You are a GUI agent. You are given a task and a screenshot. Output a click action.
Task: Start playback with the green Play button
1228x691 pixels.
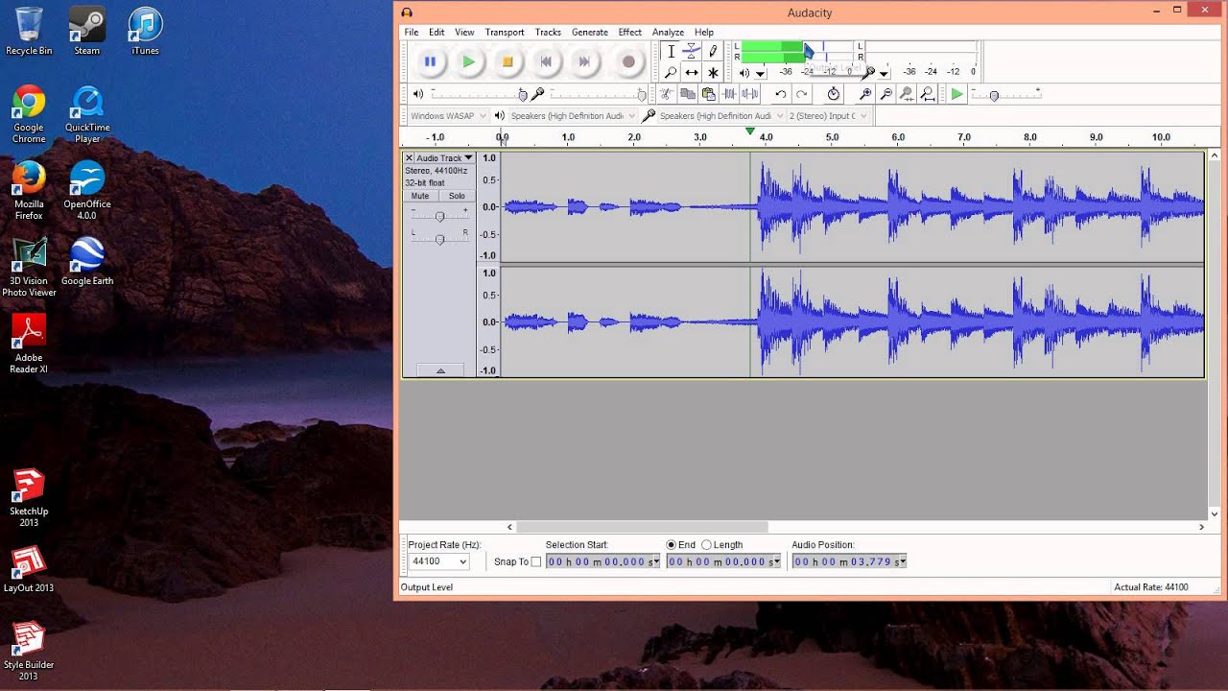pyautogui.click(x=468, y=61)
